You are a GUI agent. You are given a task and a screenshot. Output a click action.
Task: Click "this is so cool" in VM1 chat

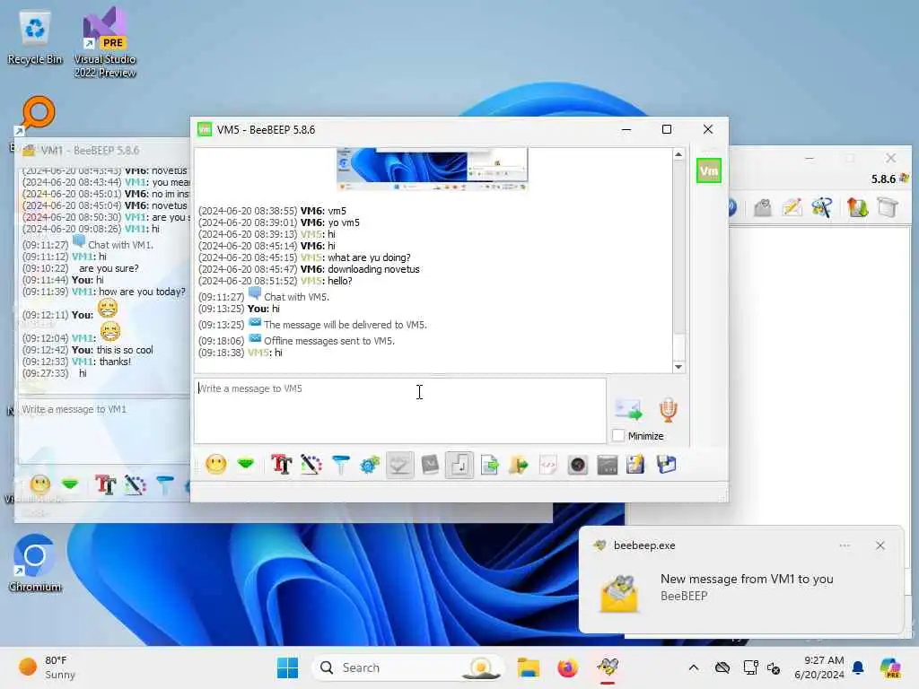[125, 350]
